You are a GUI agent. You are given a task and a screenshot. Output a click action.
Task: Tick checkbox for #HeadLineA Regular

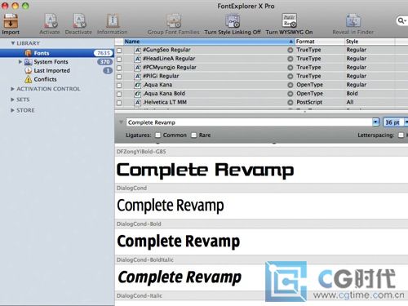(119, 59)
